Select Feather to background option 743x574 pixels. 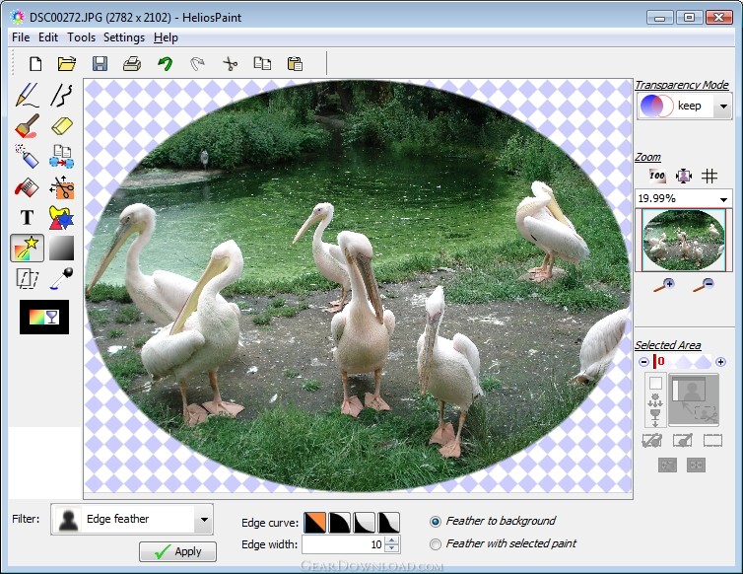[435, 522]
